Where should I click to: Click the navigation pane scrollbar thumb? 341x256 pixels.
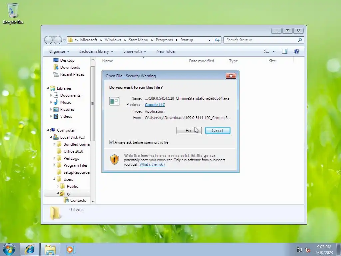93,104
